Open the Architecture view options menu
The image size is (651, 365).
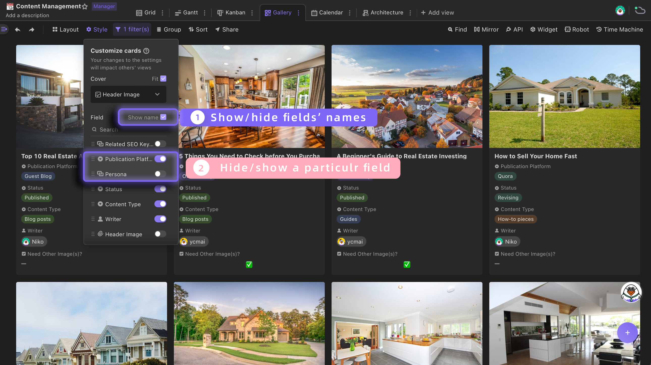coord(410,13)
